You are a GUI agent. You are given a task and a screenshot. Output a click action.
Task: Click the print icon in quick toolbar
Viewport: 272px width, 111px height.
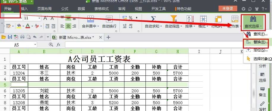22,37
